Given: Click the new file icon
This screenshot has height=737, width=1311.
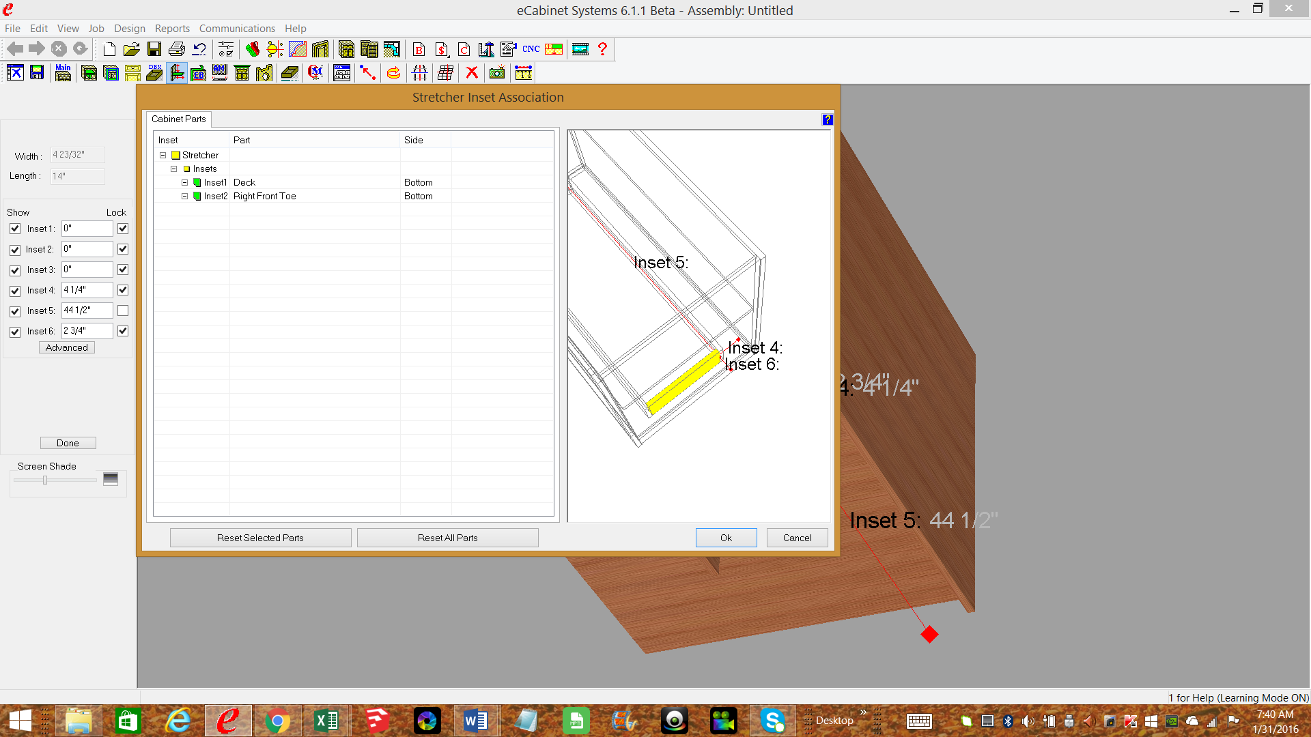Looking at the screenshot, I should point(109,49).
